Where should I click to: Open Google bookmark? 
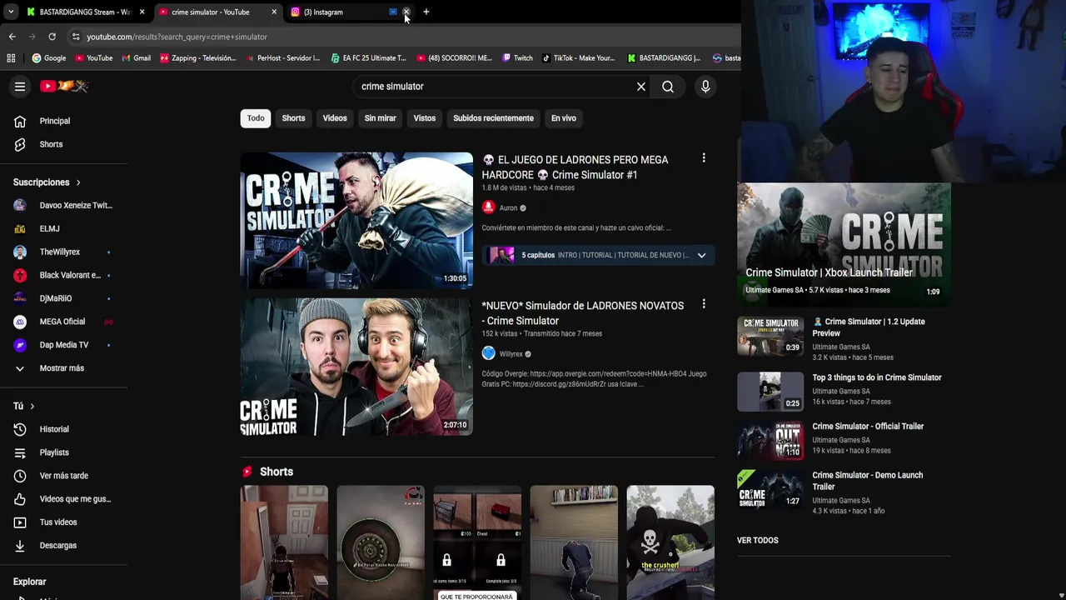[48, 58]
